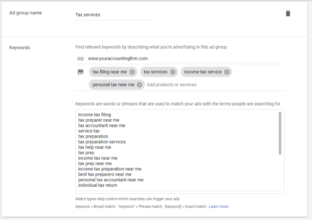Remove the 'income tax service' chip

click(x=227, y=72)
